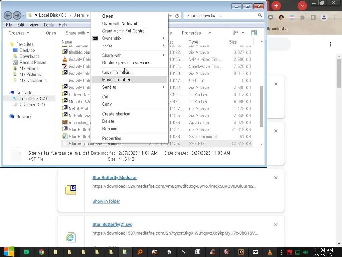Open the File menu in Explorer
Viewport: 342px width, 257px height.
click(9, 25)
